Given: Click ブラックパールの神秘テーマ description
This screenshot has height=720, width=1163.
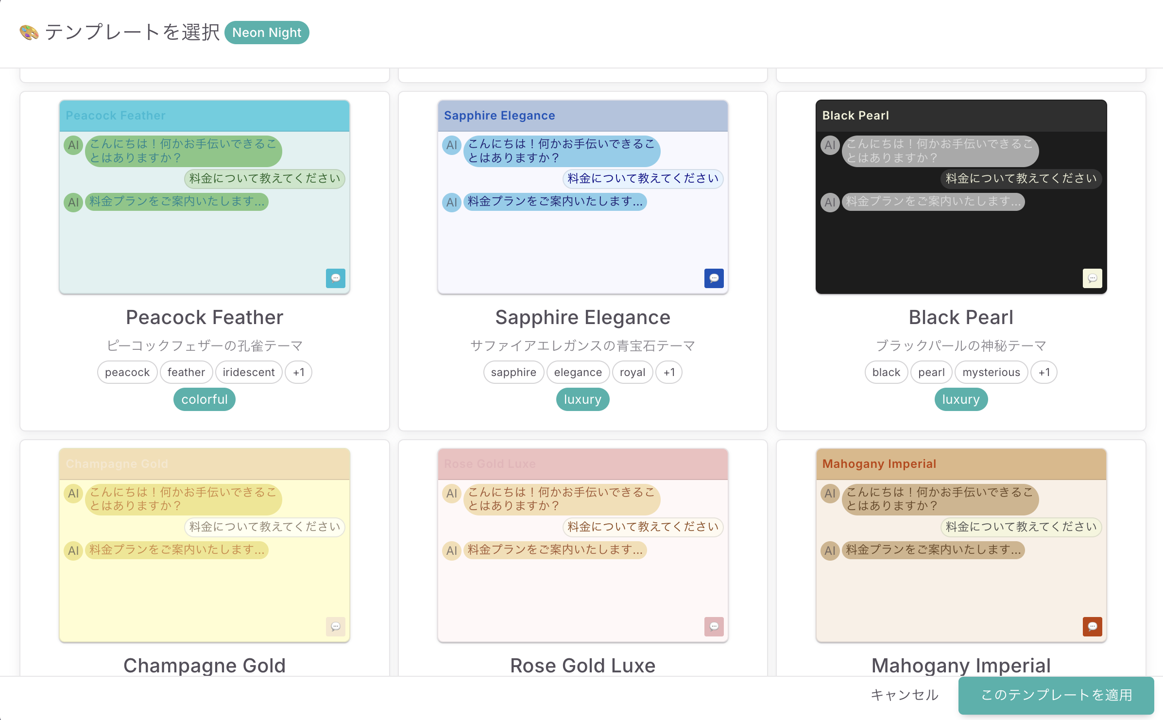Looking at the screenshot, I should tap(961, 346).
